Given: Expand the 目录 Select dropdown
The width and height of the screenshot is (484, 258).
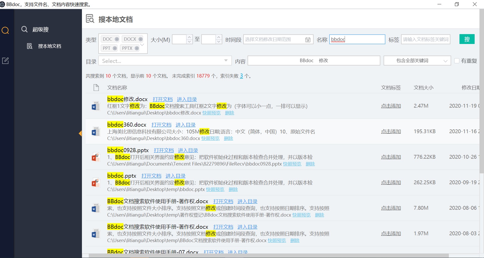Looking at the screenshot, I should 226,61.
